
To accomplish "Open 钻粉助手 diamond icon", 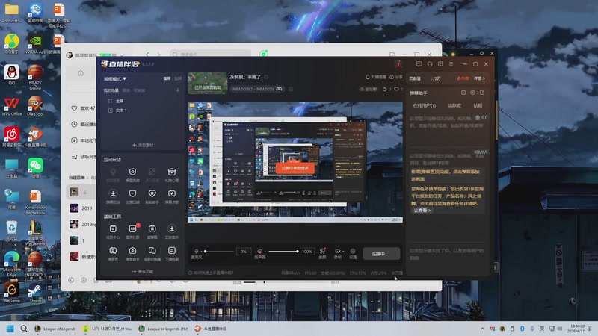I will [x=152, y=193].
